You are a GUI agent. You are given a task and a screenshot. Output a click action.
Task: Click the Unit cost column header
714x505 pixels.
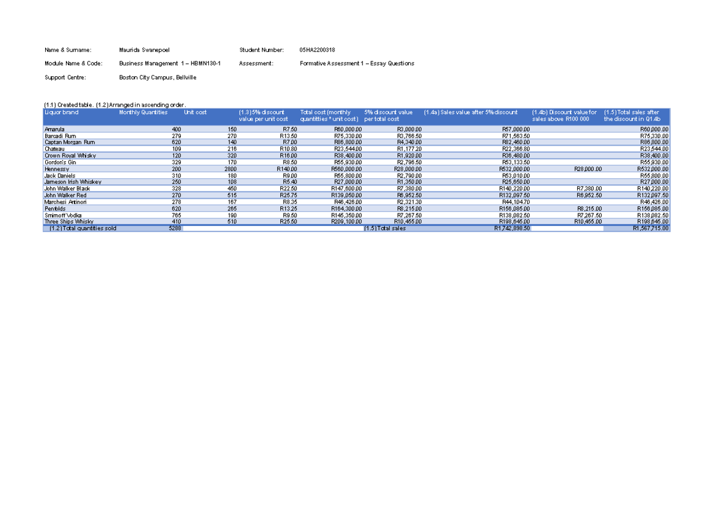195,112
